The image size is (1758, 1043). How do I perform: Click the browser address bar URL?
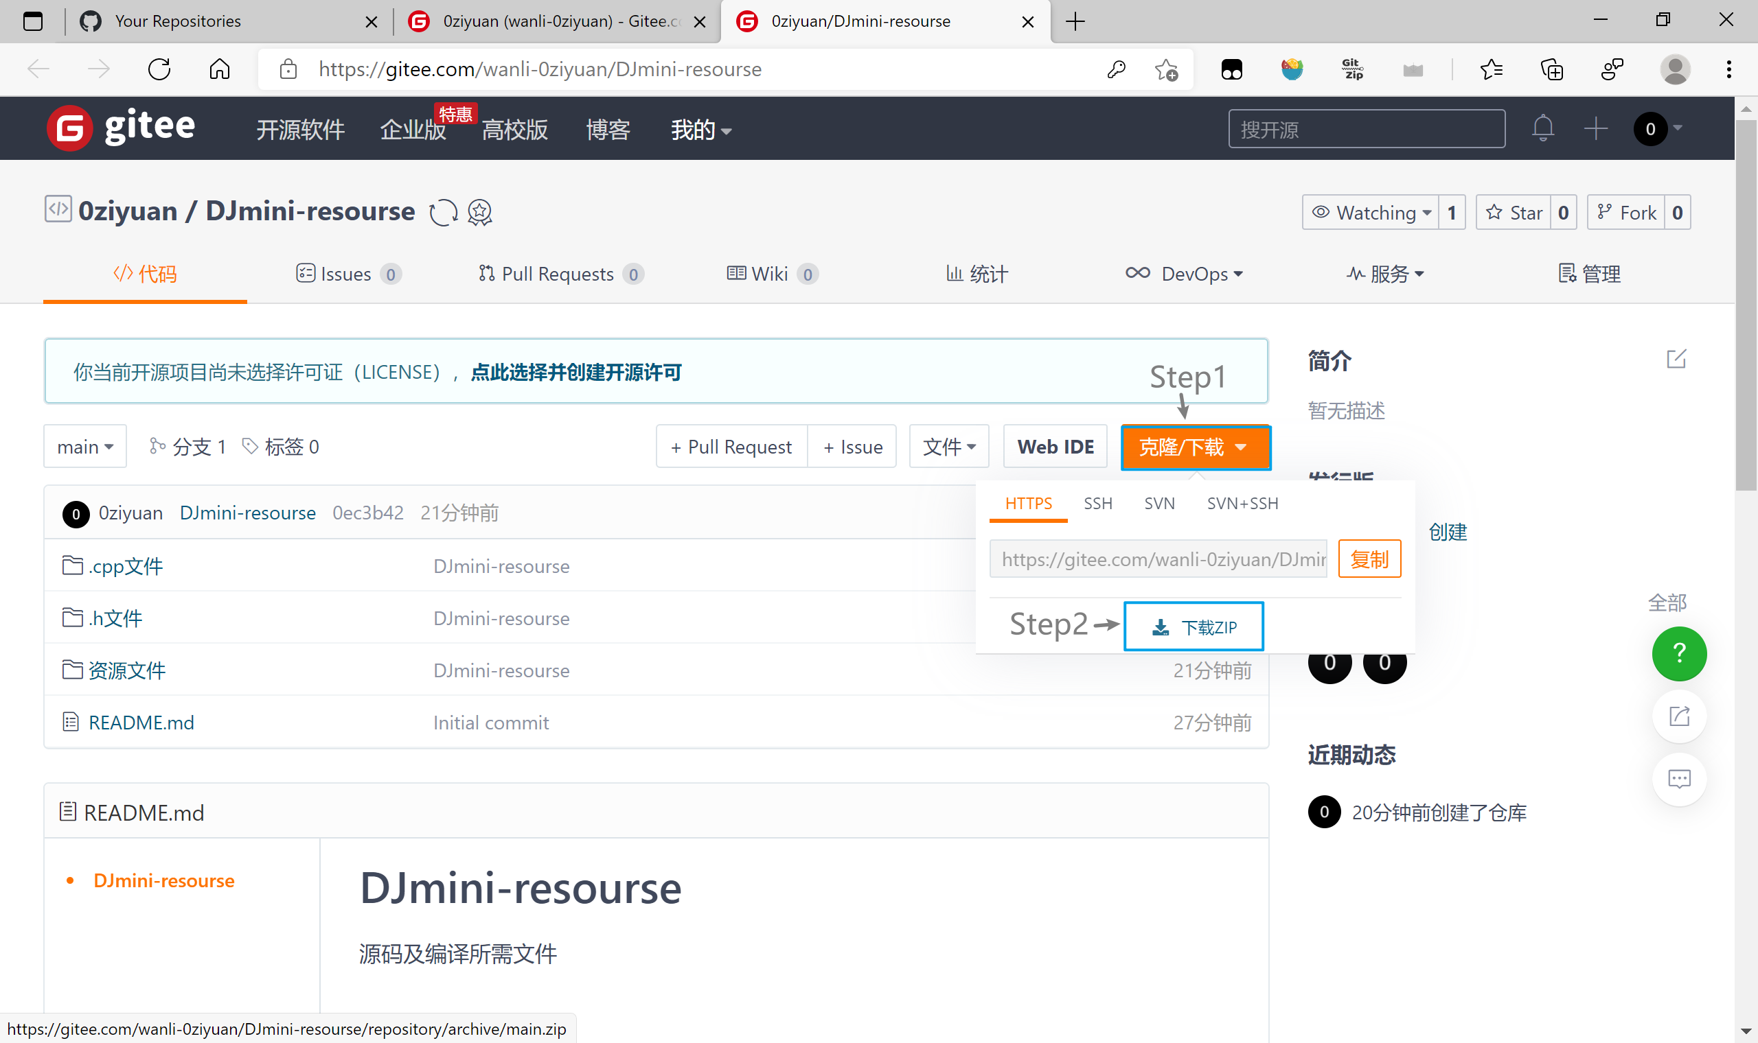[x=539, y=69]
